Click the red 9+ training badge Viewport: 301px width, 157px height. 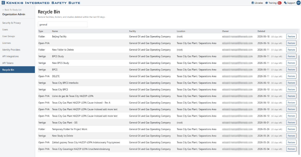(279, 3)
